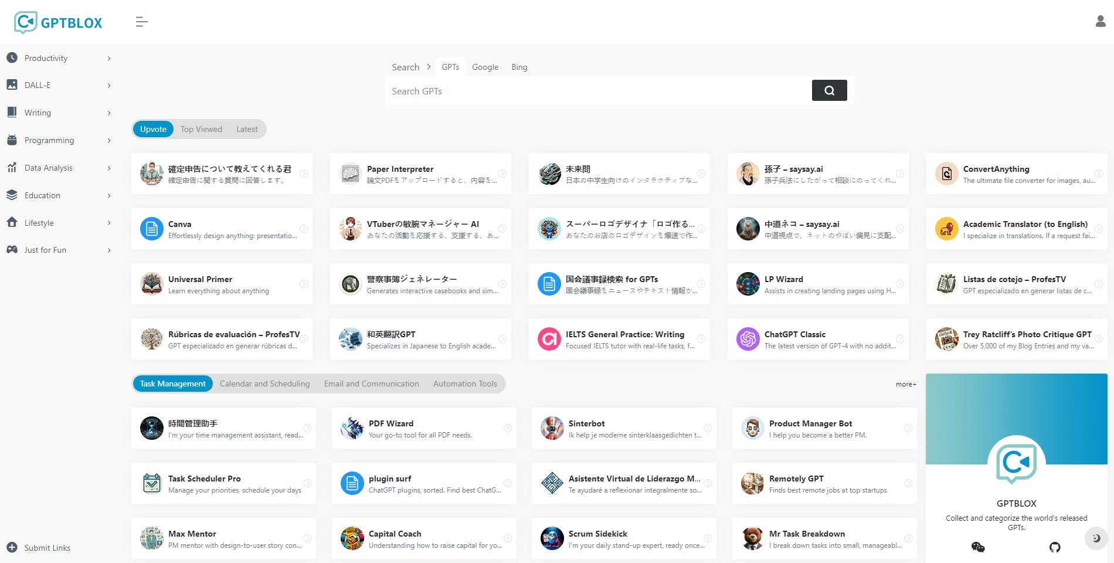Open Rúbricas de evaluación – ProfesTV card
This screenshot has height=563, width=1114.
click(x=222, y=339)
